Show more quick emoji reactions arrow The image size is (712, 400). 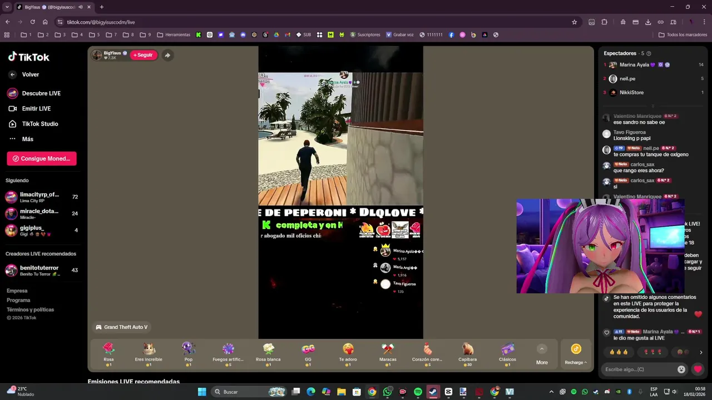[701, 352]
